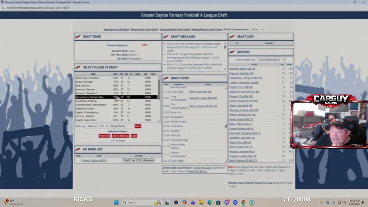Image resolution: width=368 pixels, height=207 pixels.
Task: Open the FantasySharks Draft Coach link
Action: (207, 29)
